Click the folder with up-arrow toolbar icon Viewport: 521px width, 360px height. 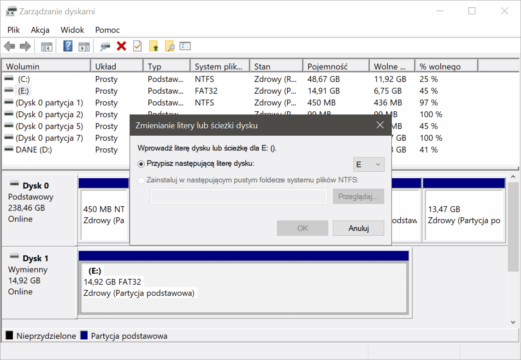tap(154, 46)
